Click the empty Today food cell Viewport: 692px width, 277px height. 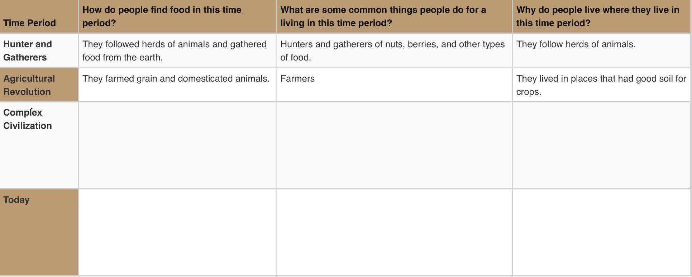click(x=177, y=232)
